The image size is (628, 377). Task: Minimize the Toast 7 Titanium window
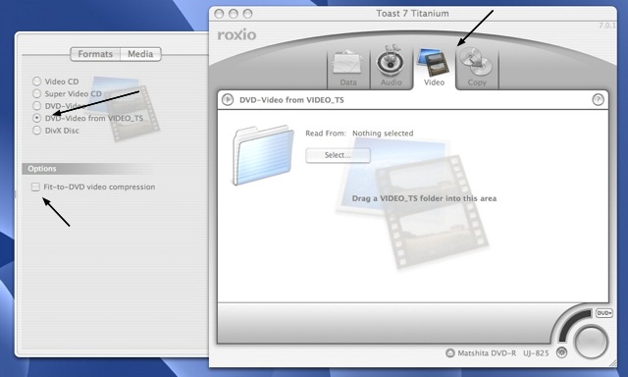tap(234, 14)
